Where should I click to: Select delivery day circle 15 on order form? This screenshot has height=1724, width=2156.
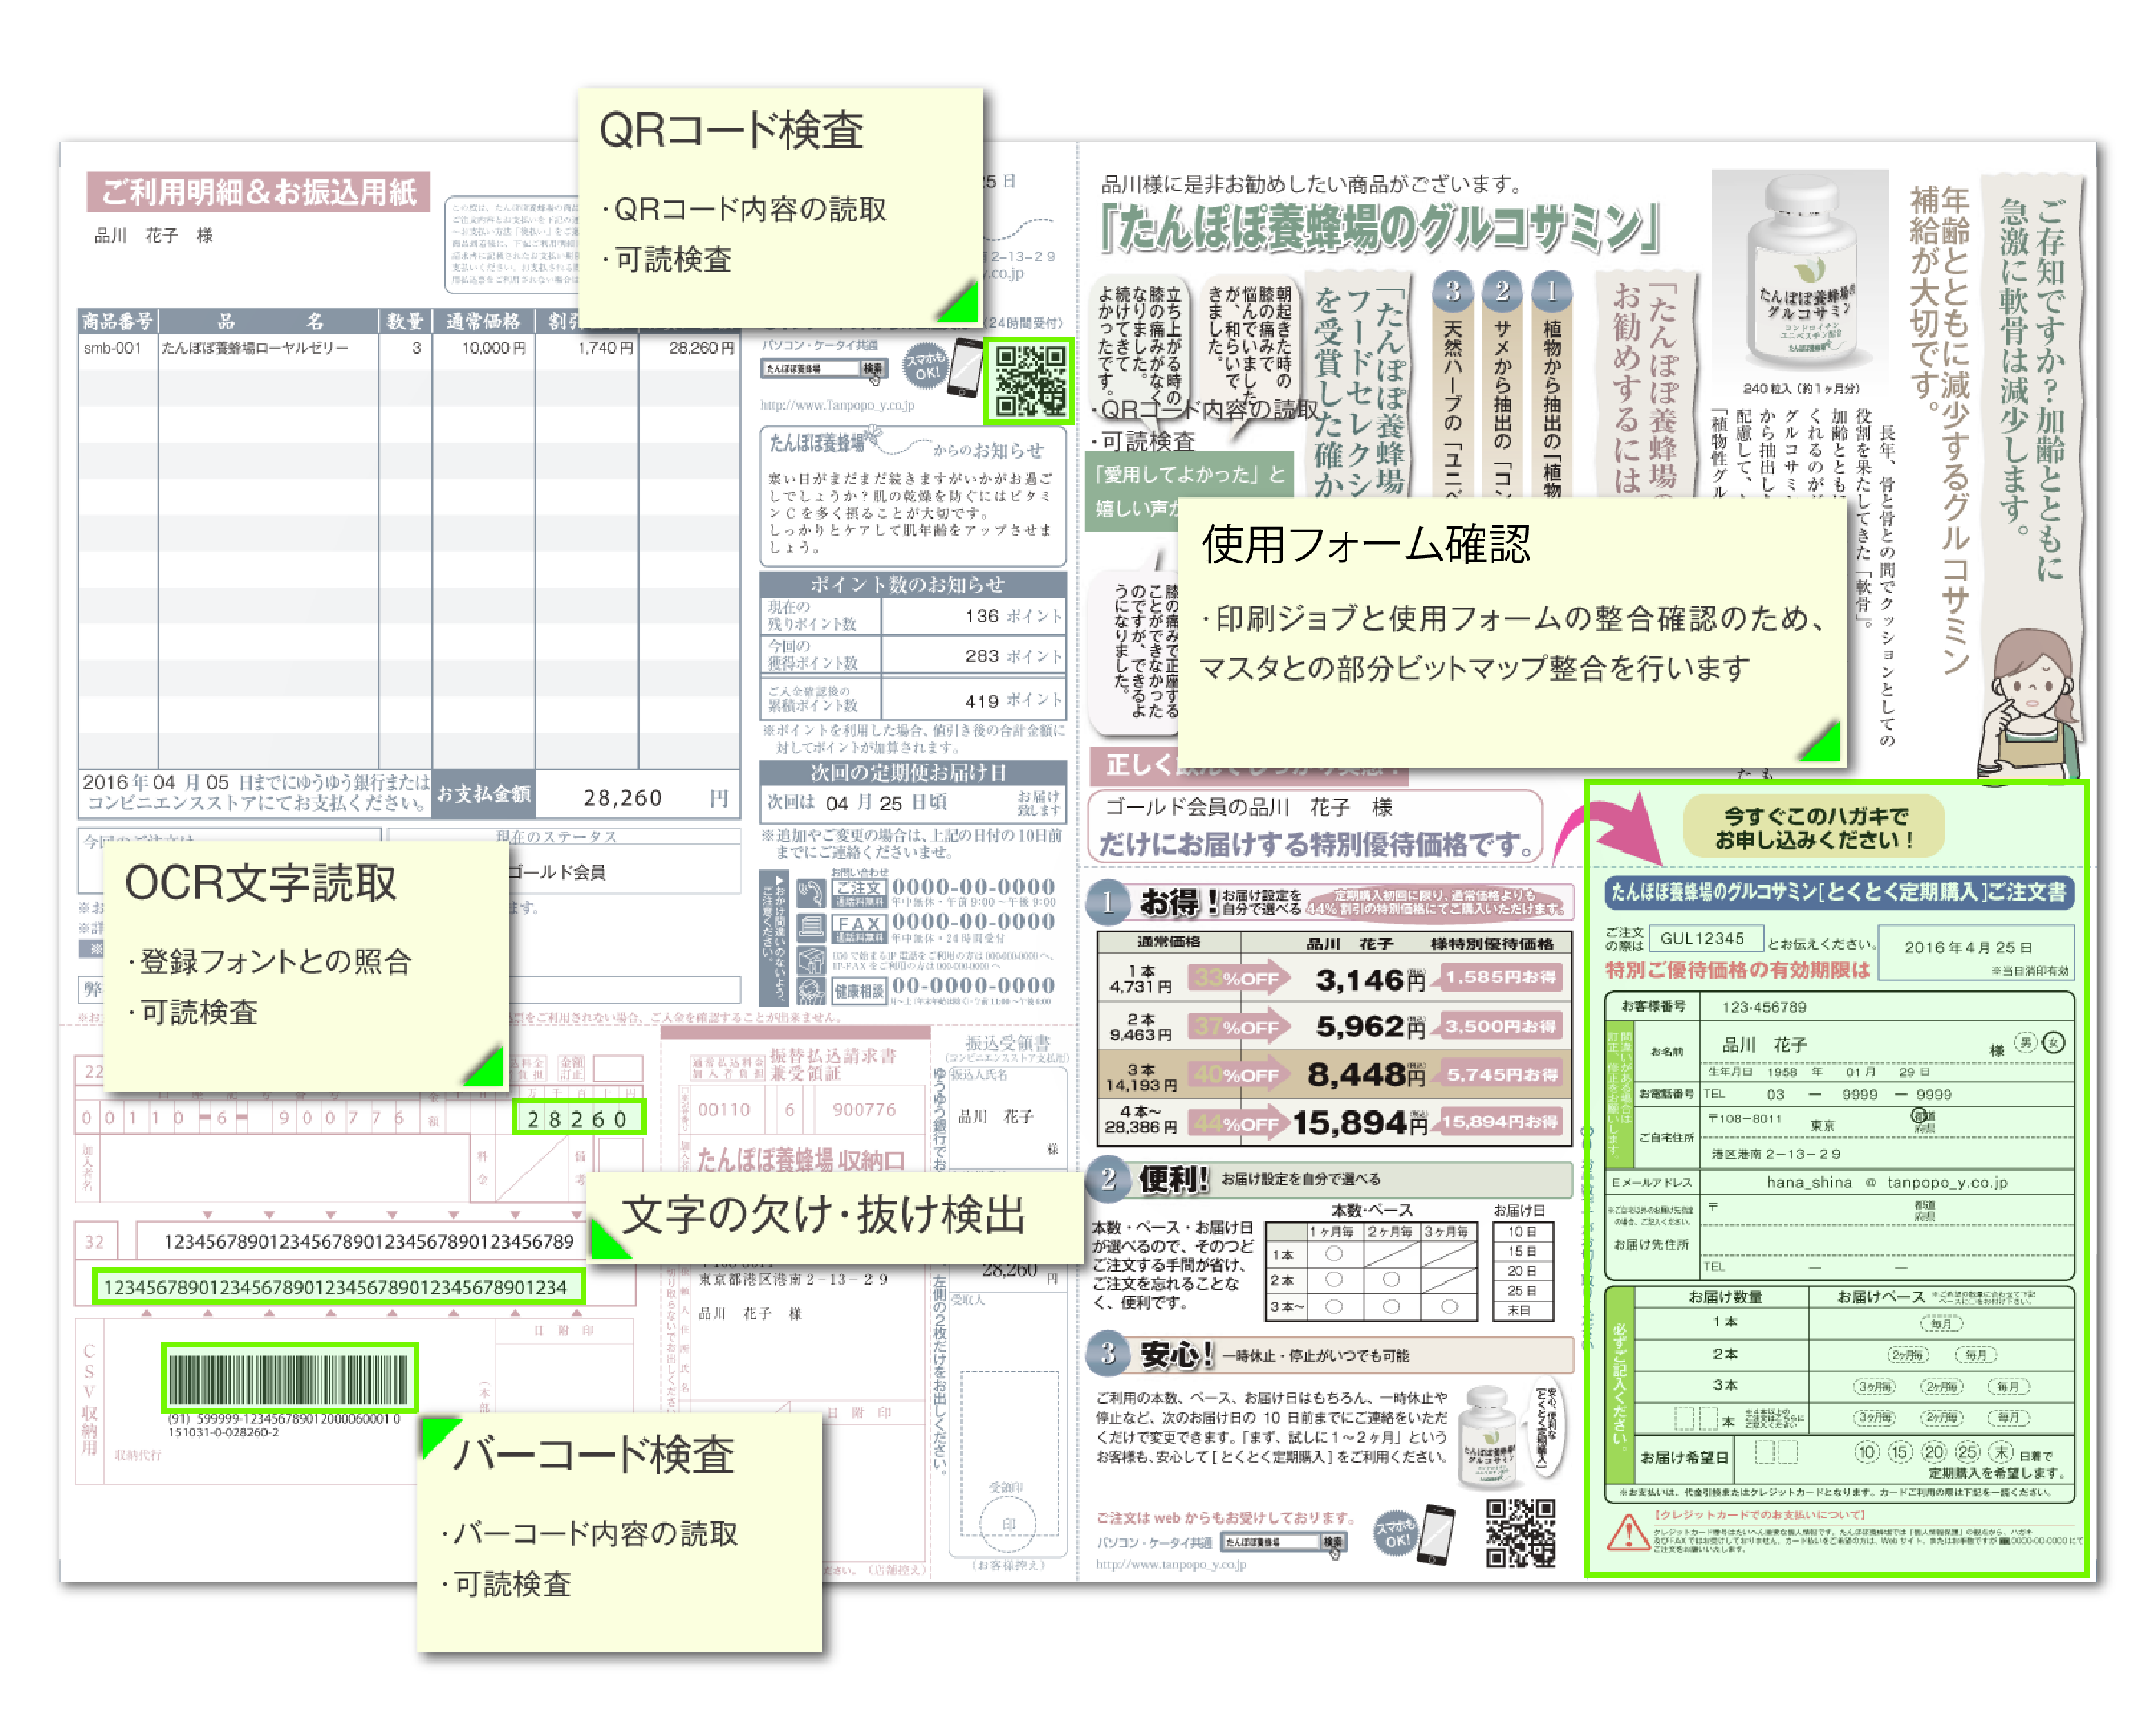click(1900, 1451)
